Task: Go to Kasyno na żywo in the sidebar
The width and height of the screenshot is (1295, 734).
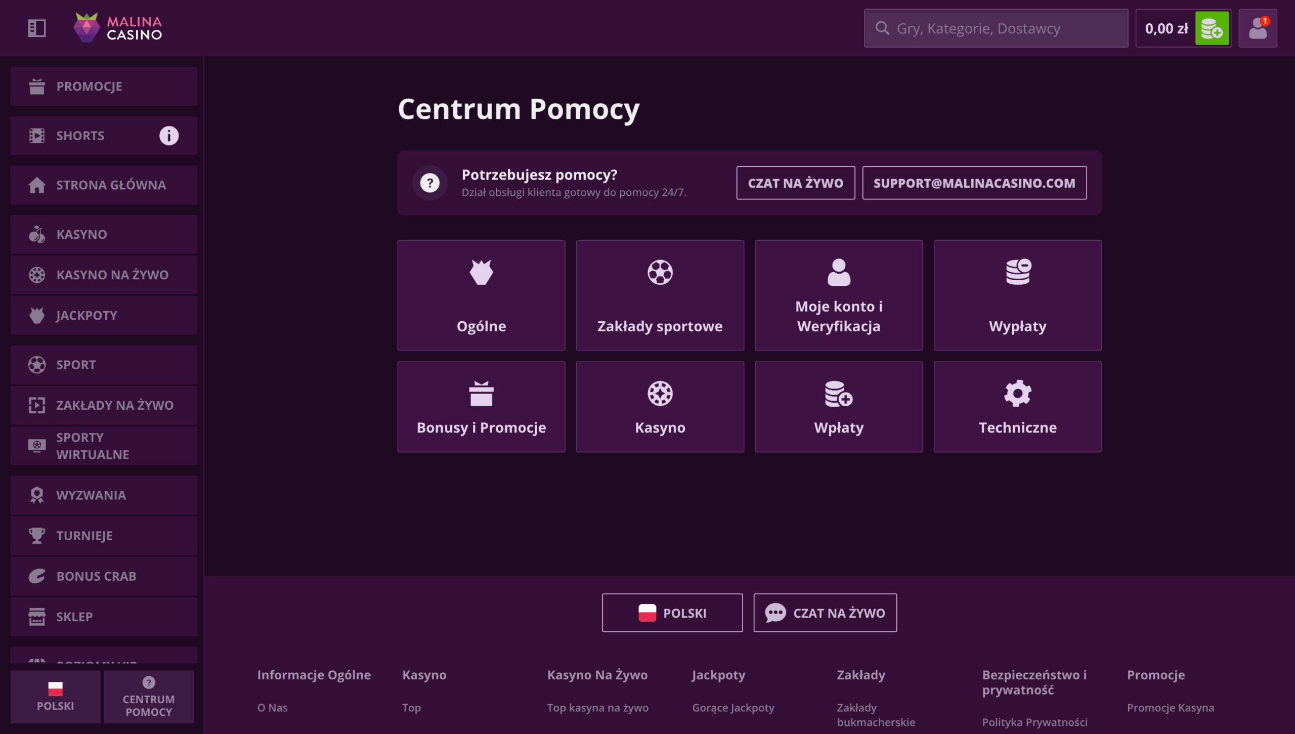Action: click(x=104, y=275)
